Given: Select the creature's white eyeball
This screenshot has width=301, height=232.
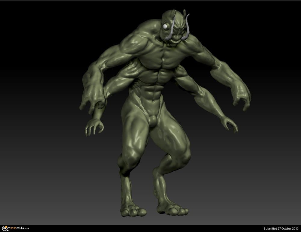Looking at the screenshot, I should point(165,27).
